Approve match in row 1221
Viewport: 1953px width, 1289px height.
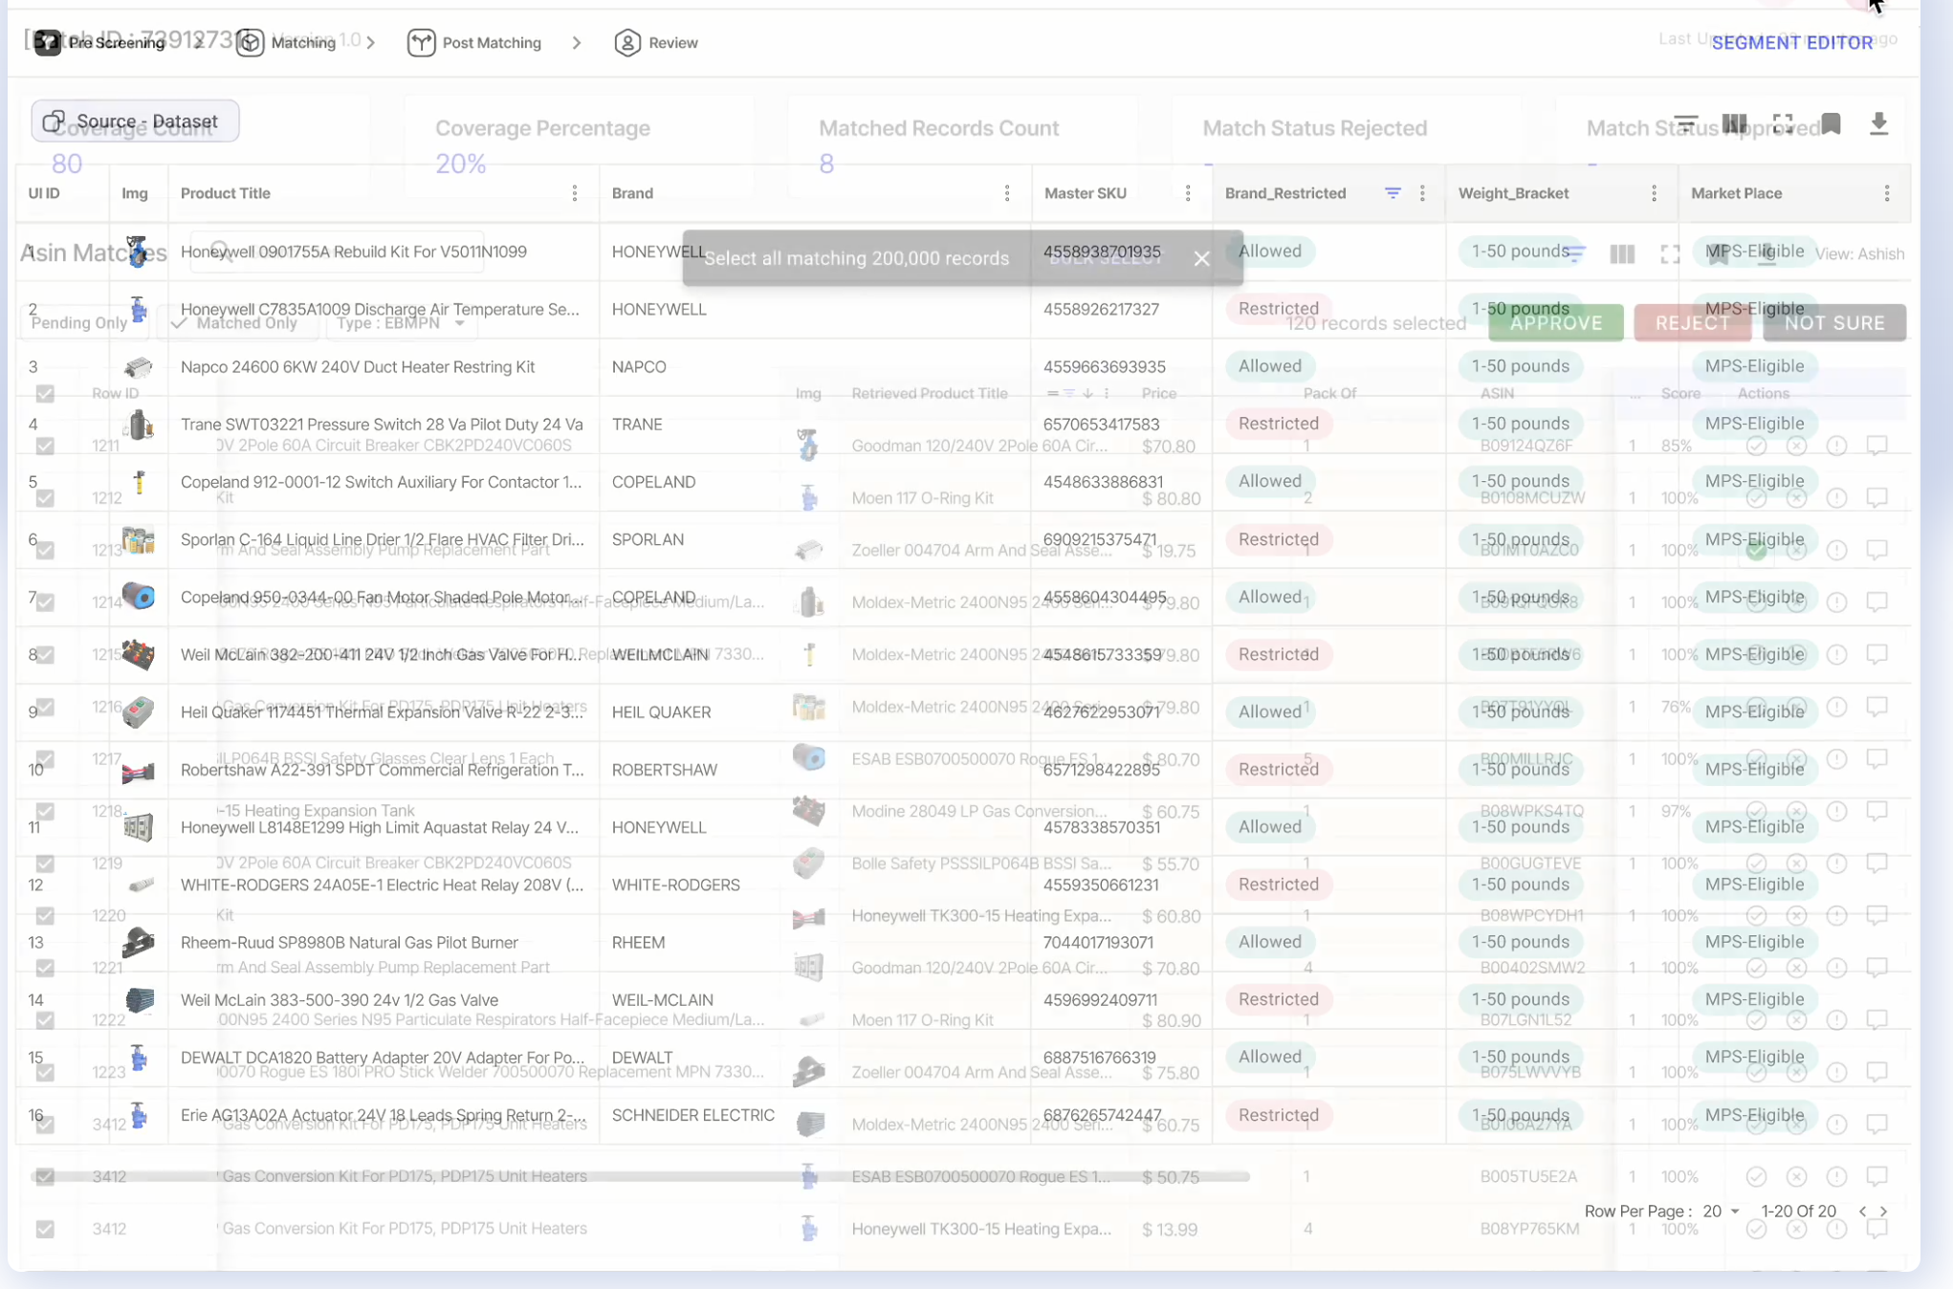click(x=1756, y=968)
